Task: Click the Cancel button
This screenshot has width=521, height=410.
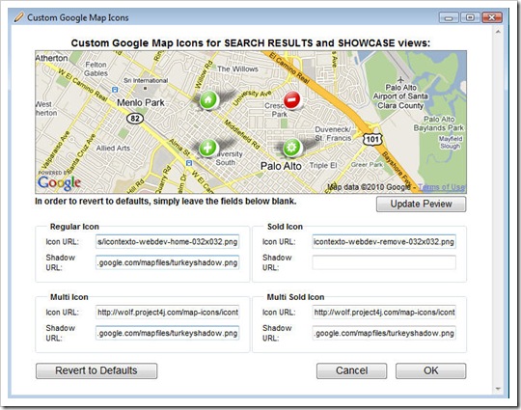Action: [x=351, y=370]
